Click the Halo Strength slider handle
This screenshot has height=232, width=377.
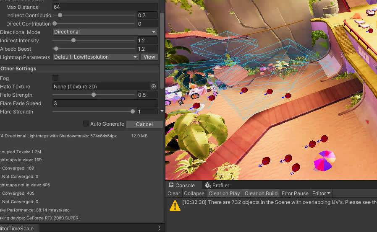click(x=94, y=95)
